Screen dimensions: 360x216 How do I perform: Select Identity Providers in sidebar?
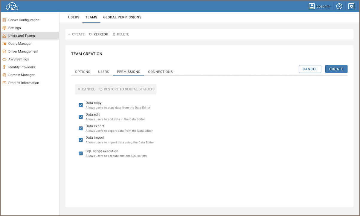(22, 67)
